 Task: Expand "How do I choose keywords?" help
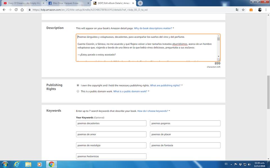click(153, 111)
